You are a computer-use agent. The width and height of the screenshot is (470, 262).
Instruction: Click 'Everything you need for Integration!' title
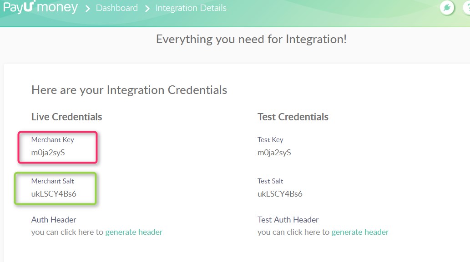tap(251, 39)
